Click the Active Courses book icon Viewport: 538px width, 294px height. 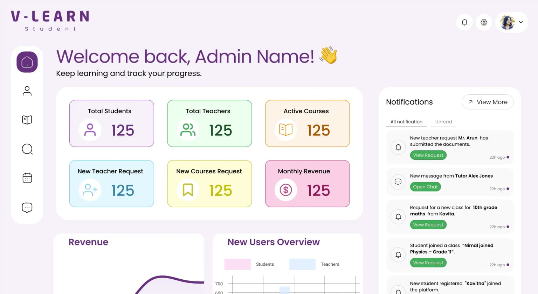[x=286, y=130]
